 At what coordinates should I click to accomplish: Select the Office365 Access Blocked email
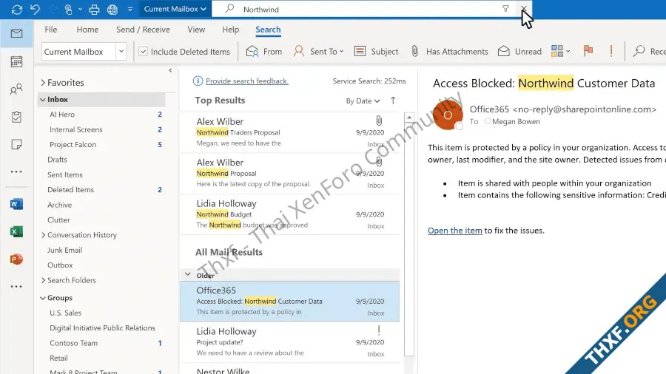tap(289, 301)
